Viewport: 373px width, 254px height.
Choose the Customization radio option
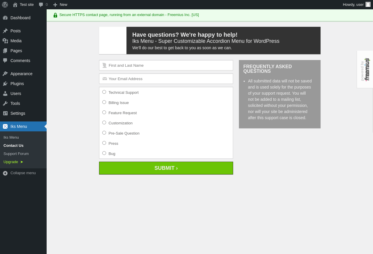click(x=104, y=123)
